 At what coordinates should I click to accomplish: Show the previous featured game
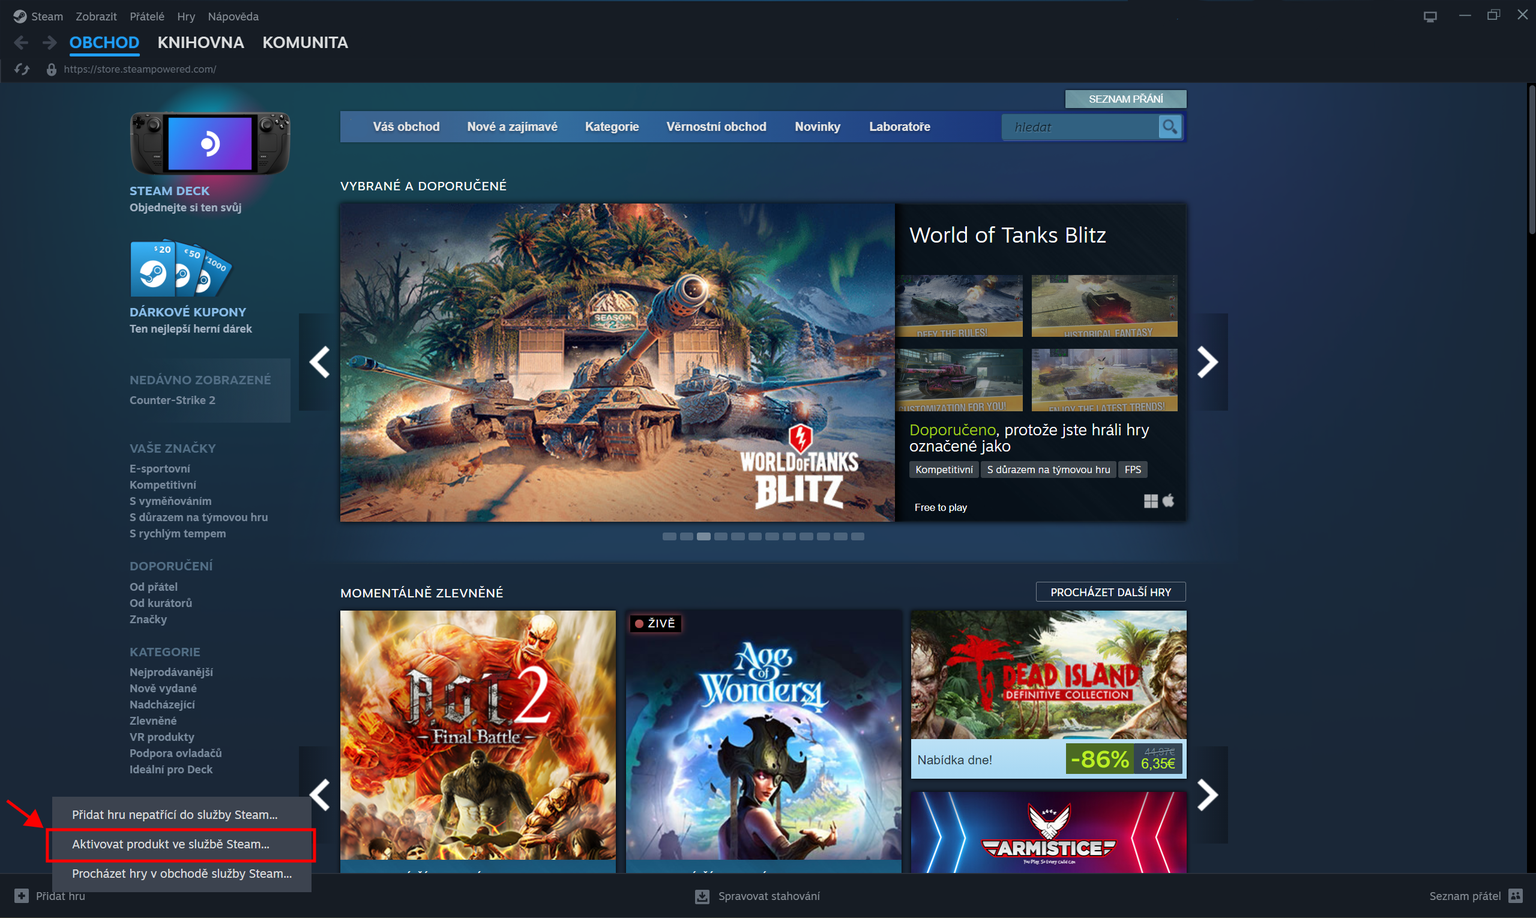[319, 362]
